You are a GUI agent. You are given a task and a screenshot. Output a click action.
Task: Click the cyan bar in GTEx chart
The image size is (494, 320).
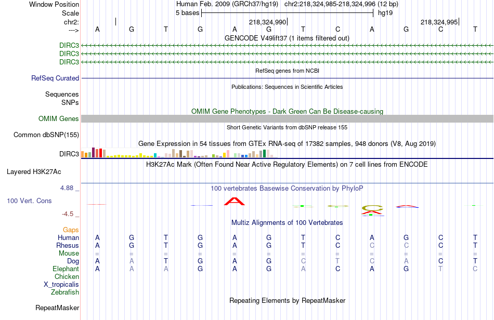[x=155, y=155]
